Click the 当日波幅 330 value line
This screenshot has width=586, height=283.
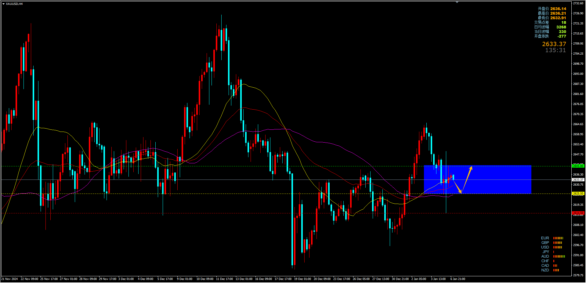pyautogui.click(x=550, y=32)
